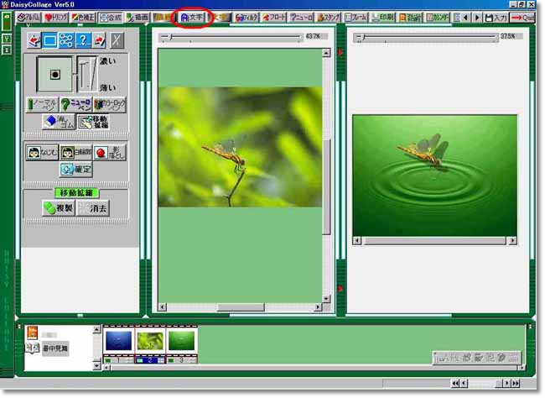This screenshot has height=398, width=545.
Task: Click filmstrip scroll left arrow
Action: tap(107, 367)
